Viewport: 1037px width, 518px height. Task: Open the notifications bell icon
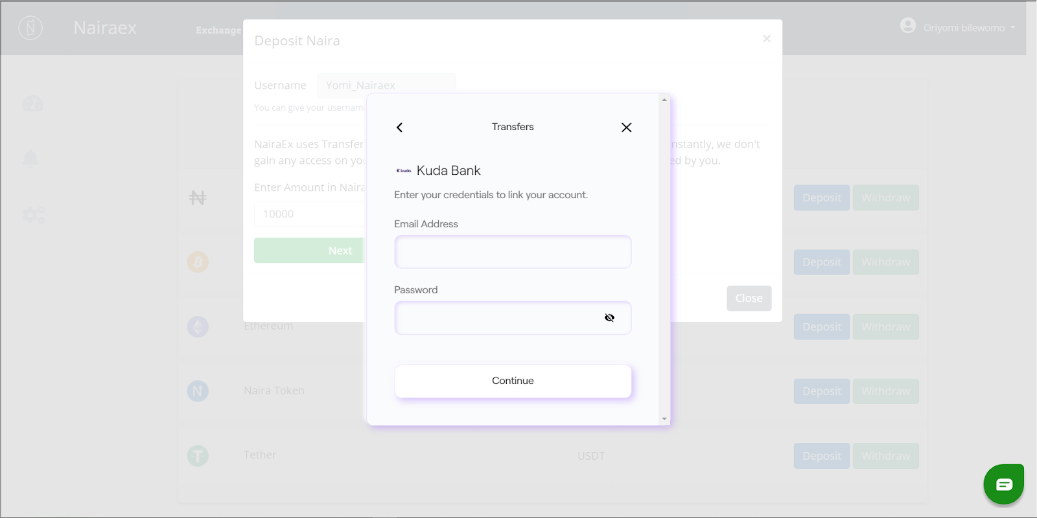(30, 159)
